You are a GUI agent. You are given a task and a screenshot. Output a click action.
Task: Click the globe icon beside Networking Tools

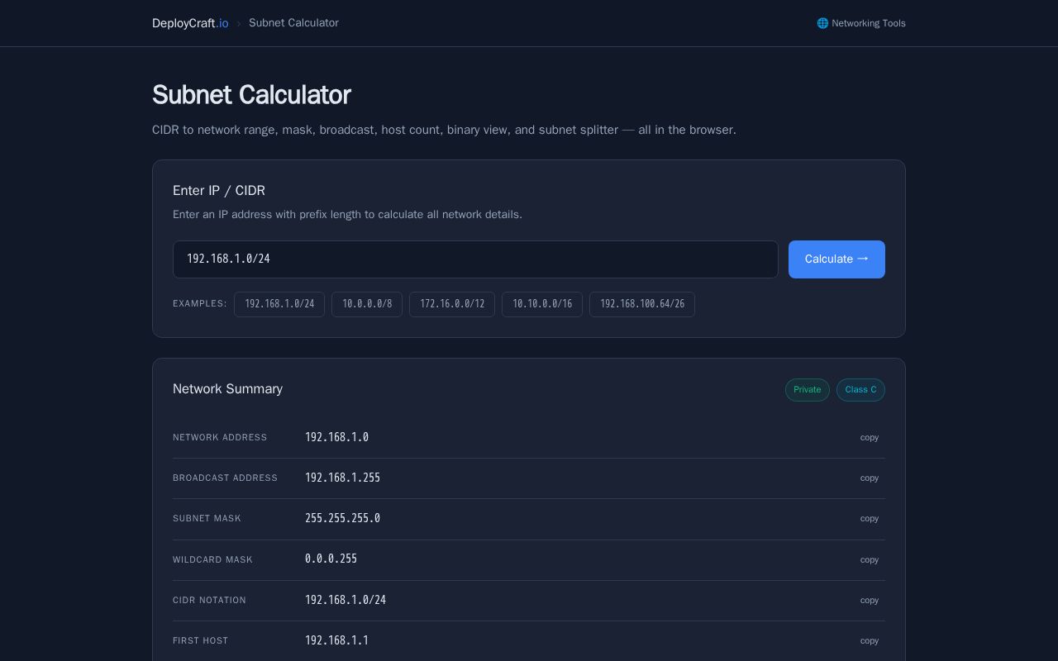[x=822, y=23]
